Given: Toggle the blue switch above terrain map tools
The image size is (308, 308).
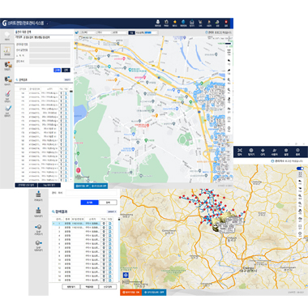Looking at the screenshot, I should (x=300, y=169).
